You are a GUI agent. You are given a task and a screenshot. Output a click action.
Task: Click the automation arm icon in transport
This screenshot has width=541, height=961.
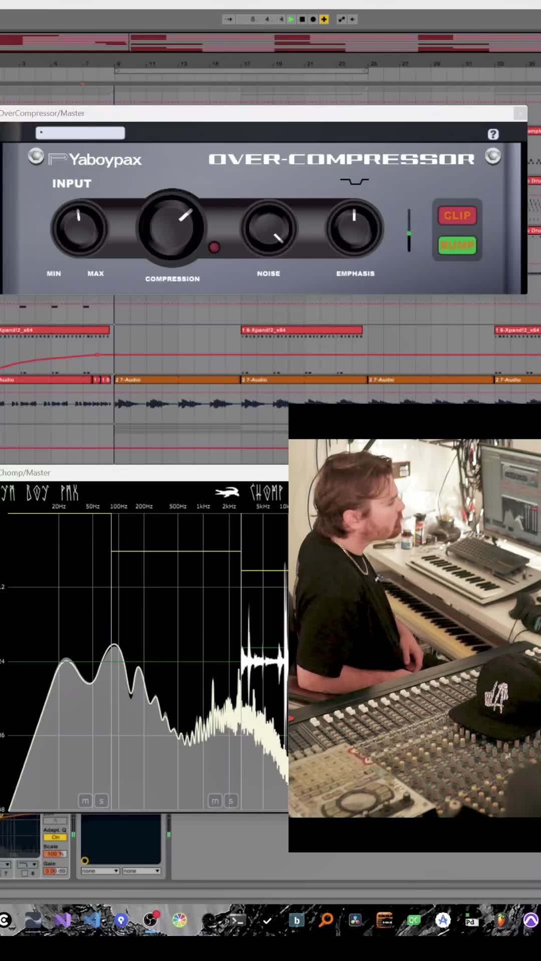point(342,19)
